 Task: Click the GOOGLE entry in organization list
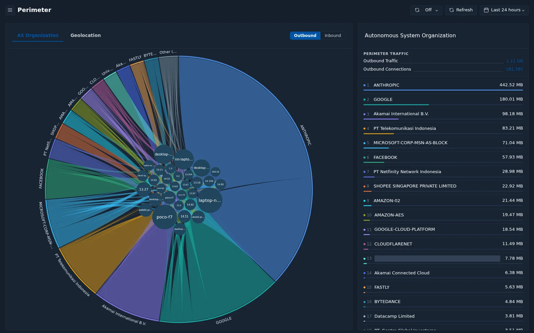[x=443, y=100]
